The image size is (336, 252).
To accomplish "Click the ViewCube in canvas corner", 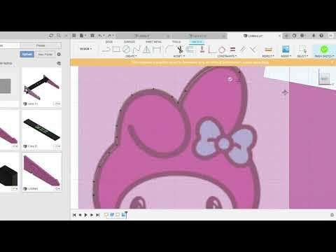I will point(324,78).
